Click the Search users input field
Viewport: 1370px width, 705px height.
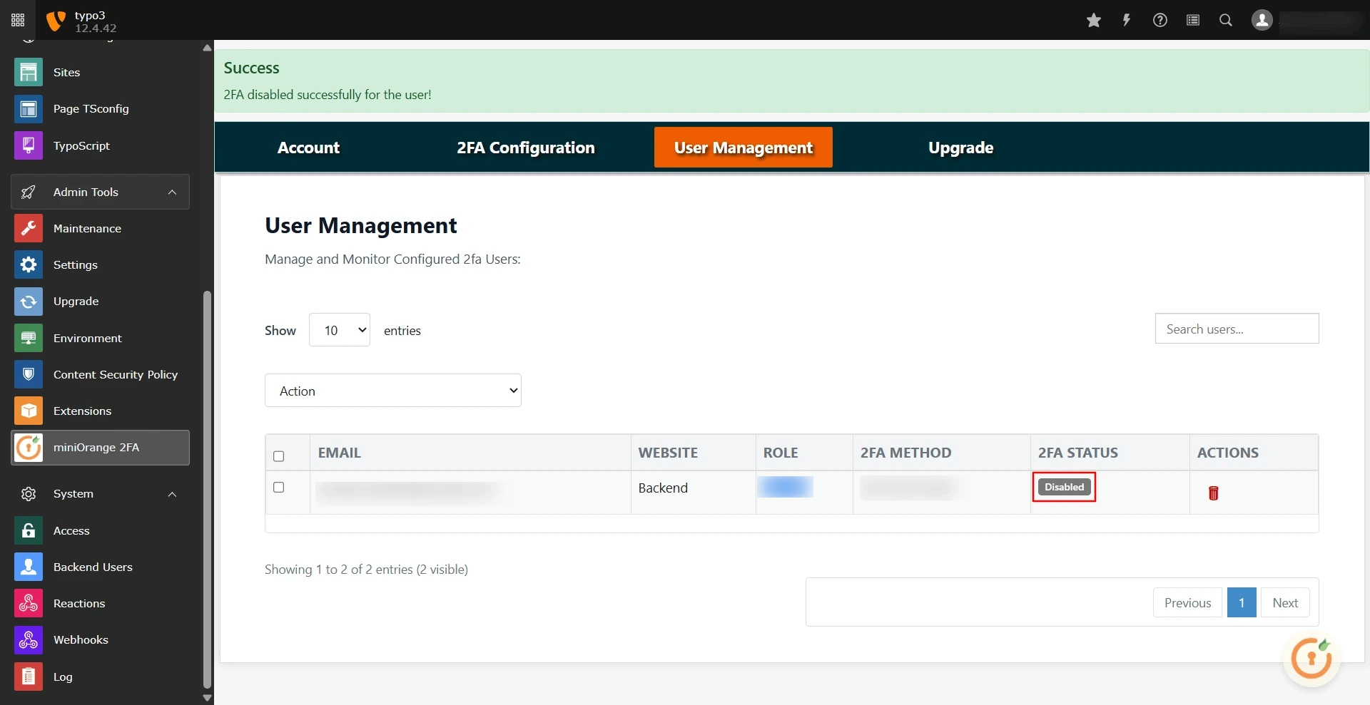(1237, 329)
